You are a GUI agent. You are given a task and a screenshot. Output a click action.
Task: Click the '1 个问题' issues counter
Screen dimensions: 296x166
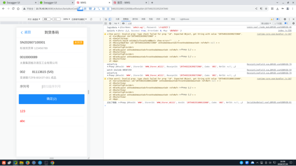coord(281,24)
